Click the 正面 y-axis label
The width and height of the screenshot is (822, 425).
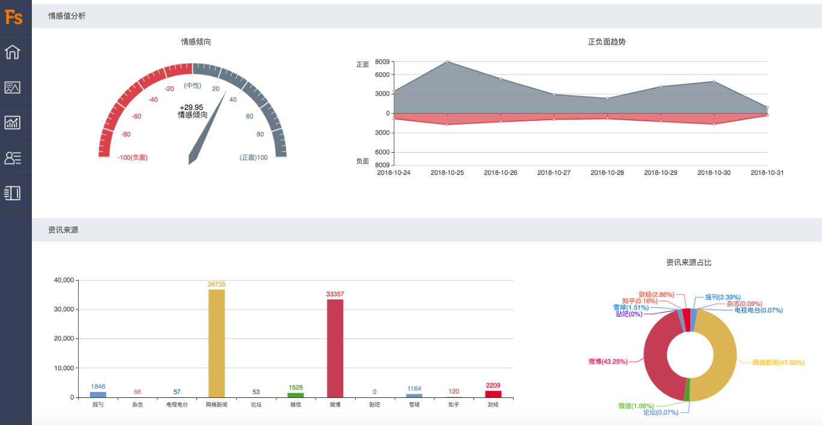(x=362, y=64)
